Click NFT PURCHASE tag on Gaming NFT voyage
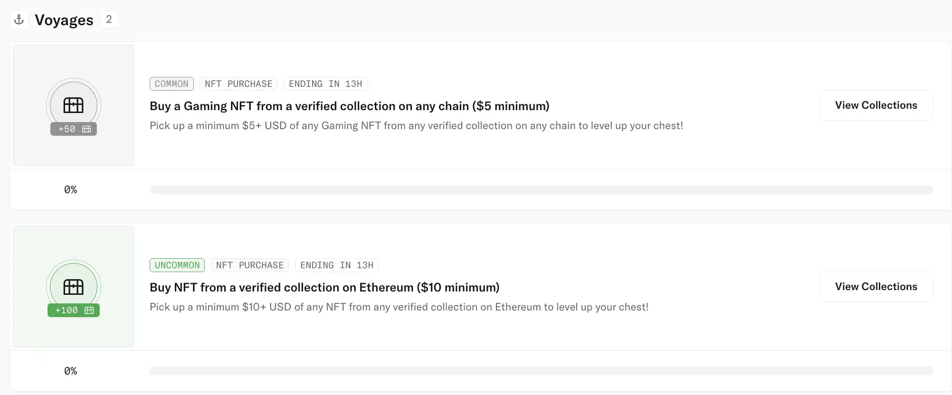This screenshot has height=395, width=952. 238,84
